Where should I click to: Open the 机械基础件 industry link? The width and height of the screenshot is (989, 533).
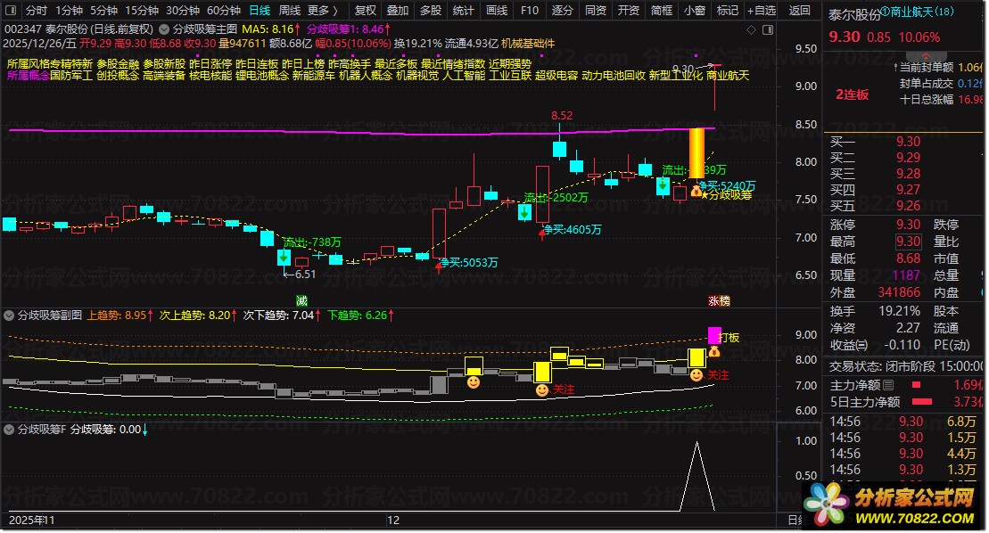coord(528,44)
